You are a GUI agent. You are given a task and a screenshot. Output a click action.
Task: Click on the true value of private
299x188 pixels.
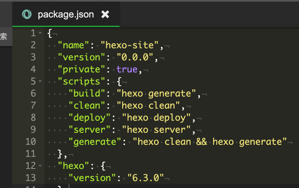(x=127, y=69)
